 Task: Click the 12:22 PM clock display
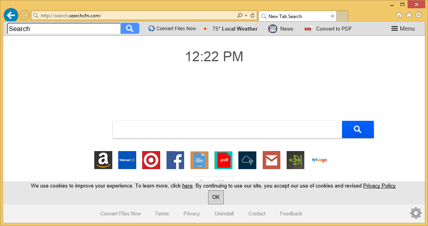pos(214,57)
